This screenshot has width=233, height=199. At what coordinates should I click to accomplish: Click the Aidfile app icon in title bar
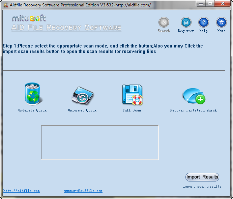[5, 5]
